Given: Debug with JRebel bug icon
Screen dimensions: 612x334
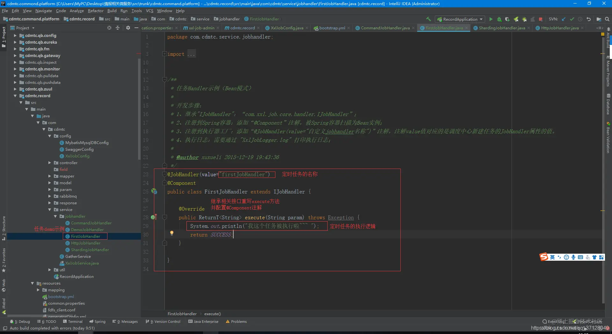Looking at the screenshot, I should (x=524, y=19).
